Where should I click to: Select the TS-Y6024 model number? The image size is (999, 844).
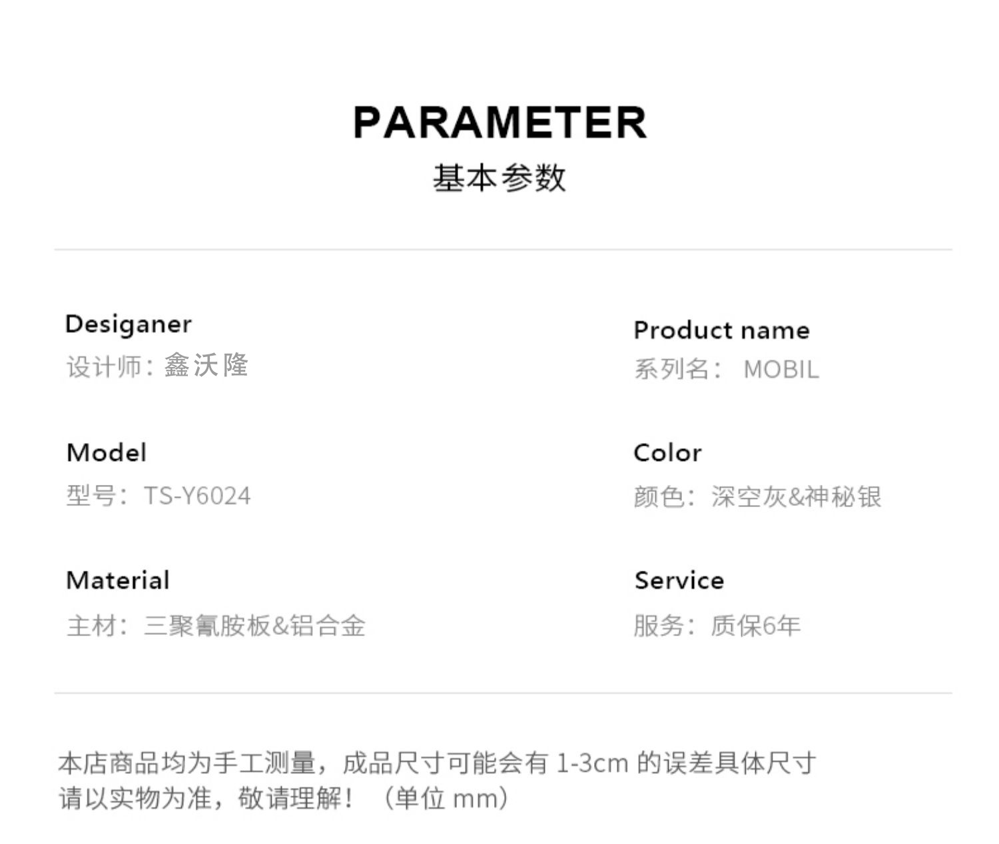click(197, 496)
